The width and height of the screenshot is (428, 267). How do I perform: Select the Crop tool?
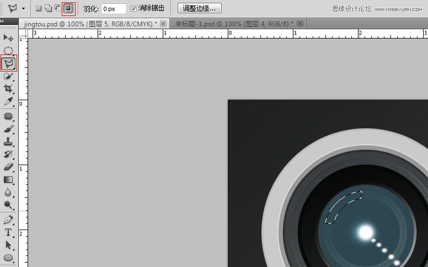8,89
